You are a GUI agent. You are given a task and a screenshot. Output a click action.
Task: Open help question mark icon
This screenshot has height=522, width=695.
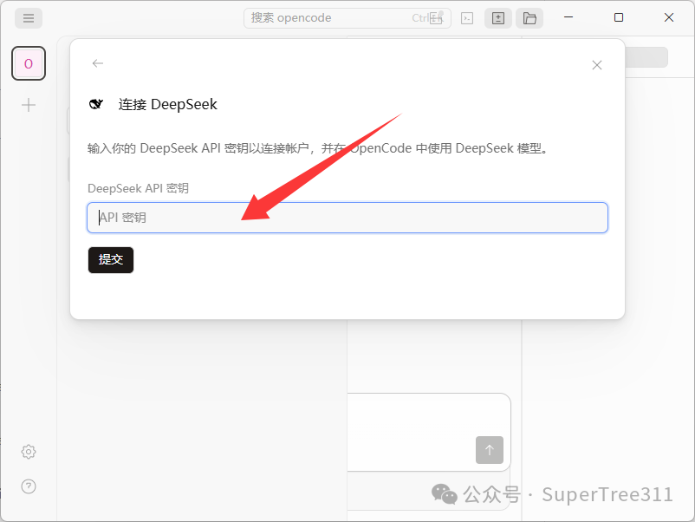click(x=29, y=486)
